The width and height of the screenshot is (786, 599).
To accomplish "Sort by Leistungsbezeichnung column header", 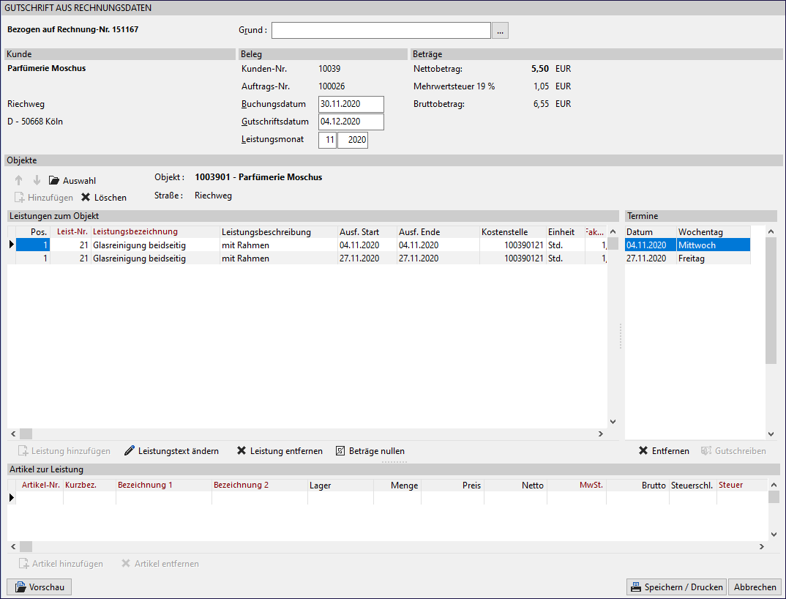I will pyautogui.click(x=154, y=232).
